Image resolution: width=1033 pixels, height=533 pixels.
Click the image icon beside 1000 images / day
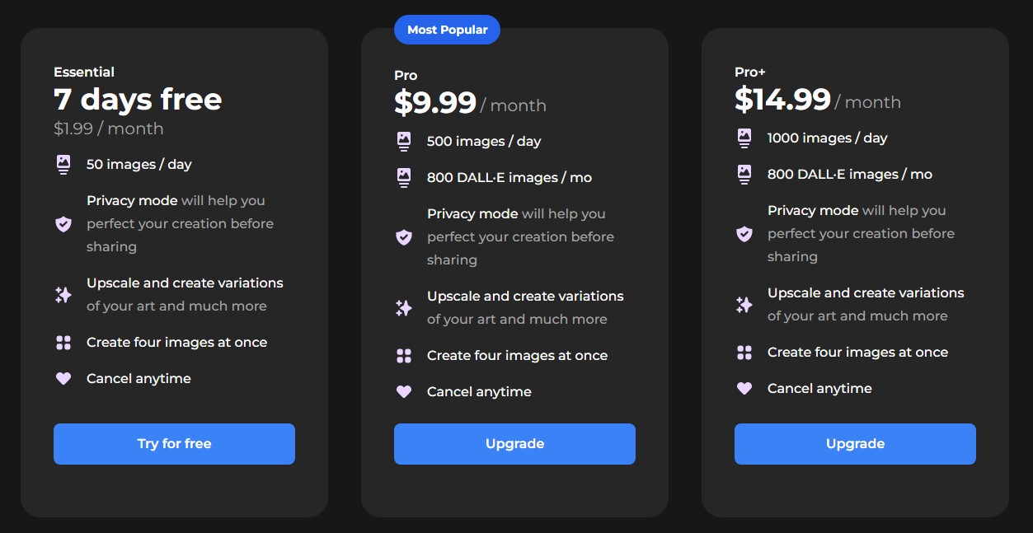(x=744, y=138)
